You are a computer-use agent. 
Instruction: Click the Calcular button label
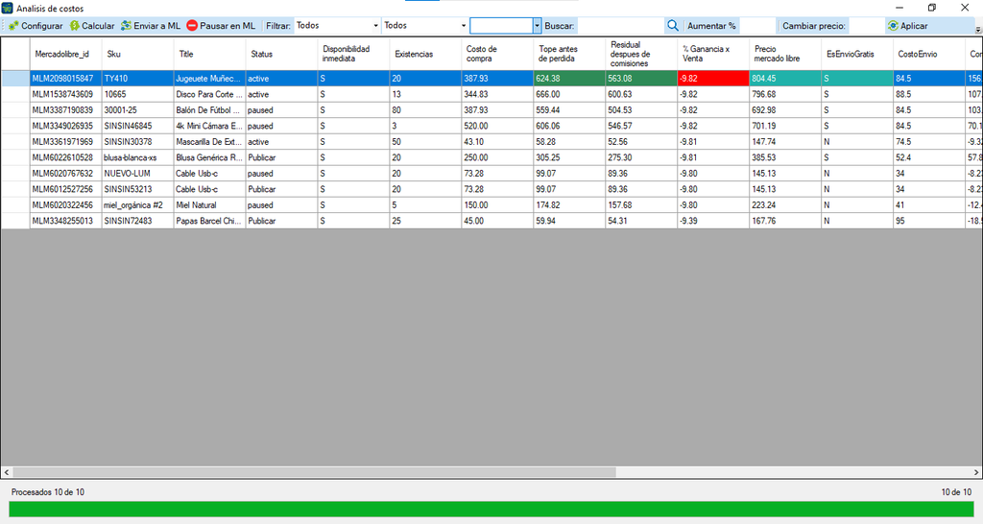click(x=99, y=26)
